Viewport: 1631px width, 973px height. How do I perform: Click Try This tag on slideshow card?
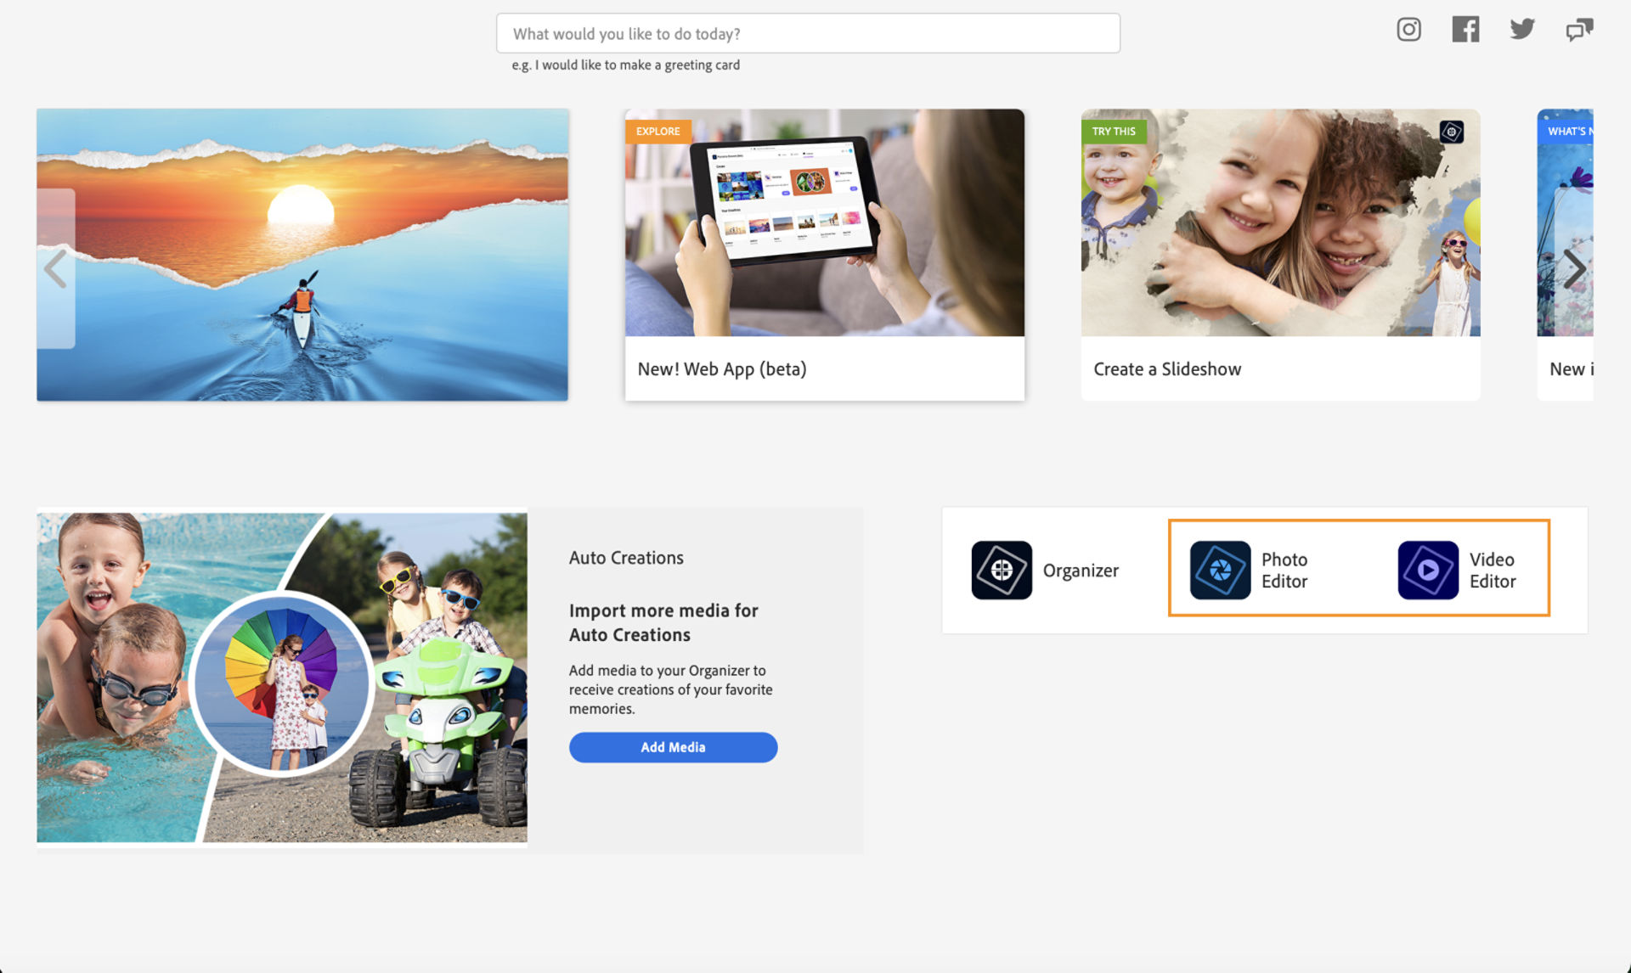coord(1111,131)
